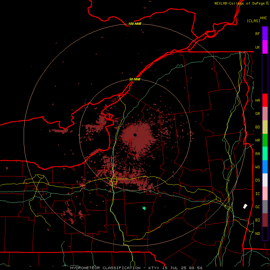Viewport: 270px width, 270px height.
Task: Click the RF legend label
Action: pyautogui.click(x=258, y=34)
